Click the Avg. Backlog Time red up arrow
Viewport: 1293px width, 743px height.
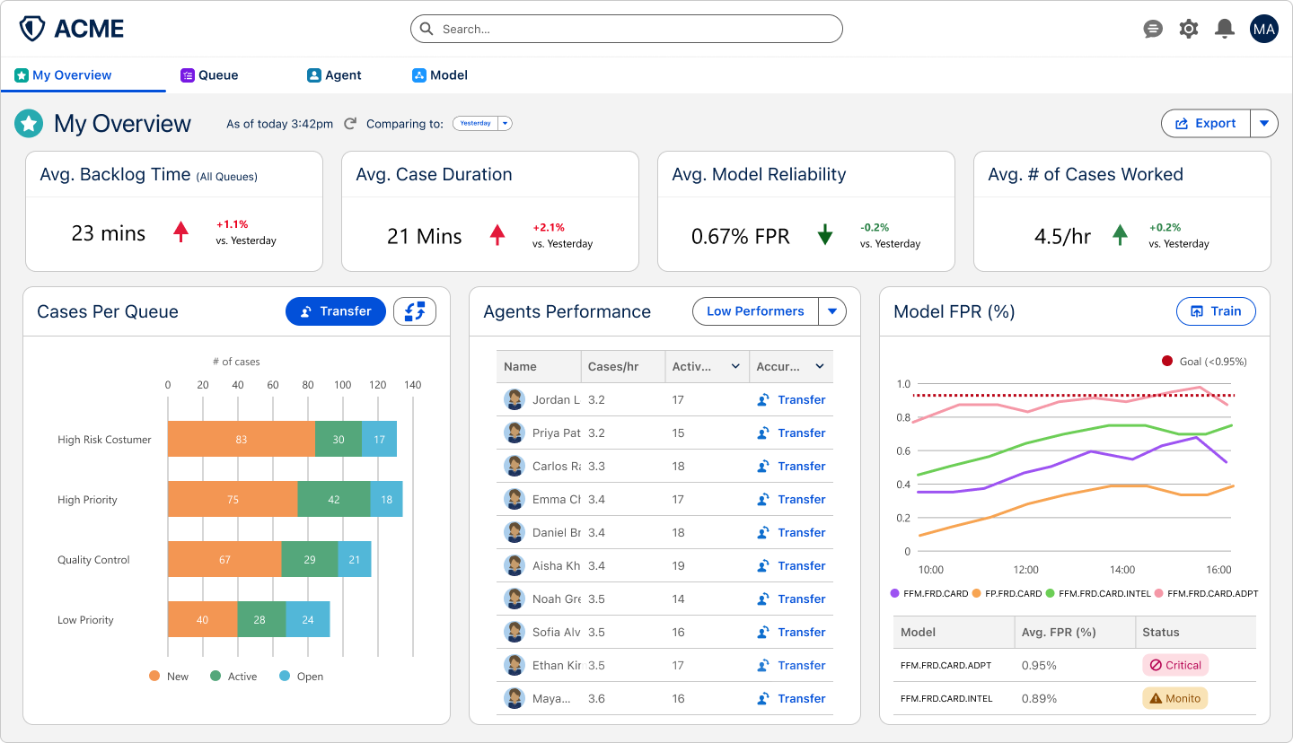point(181,233)
